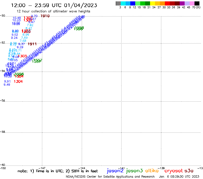Screen dimensions: 203x179
Task: Select the cryosat satellite legend label
Action: (x=174, y=171)
